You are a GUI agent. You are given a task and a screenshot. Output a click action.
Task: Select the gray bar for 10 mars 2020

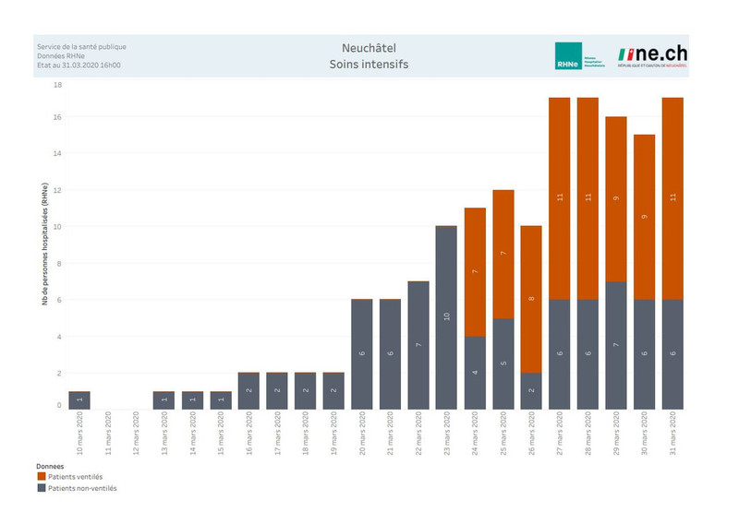coord(79,400)
